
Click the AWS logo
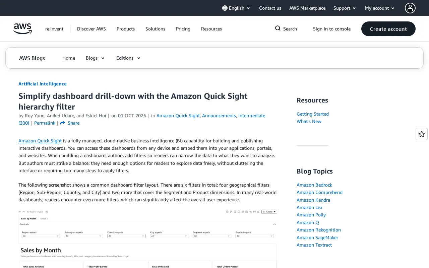(x=22, y=29)
